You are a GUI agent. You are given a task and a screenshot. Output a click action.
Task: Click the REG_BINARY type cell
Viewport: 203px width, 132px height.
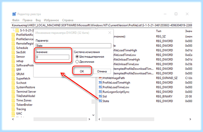click(x=164, y=96)
